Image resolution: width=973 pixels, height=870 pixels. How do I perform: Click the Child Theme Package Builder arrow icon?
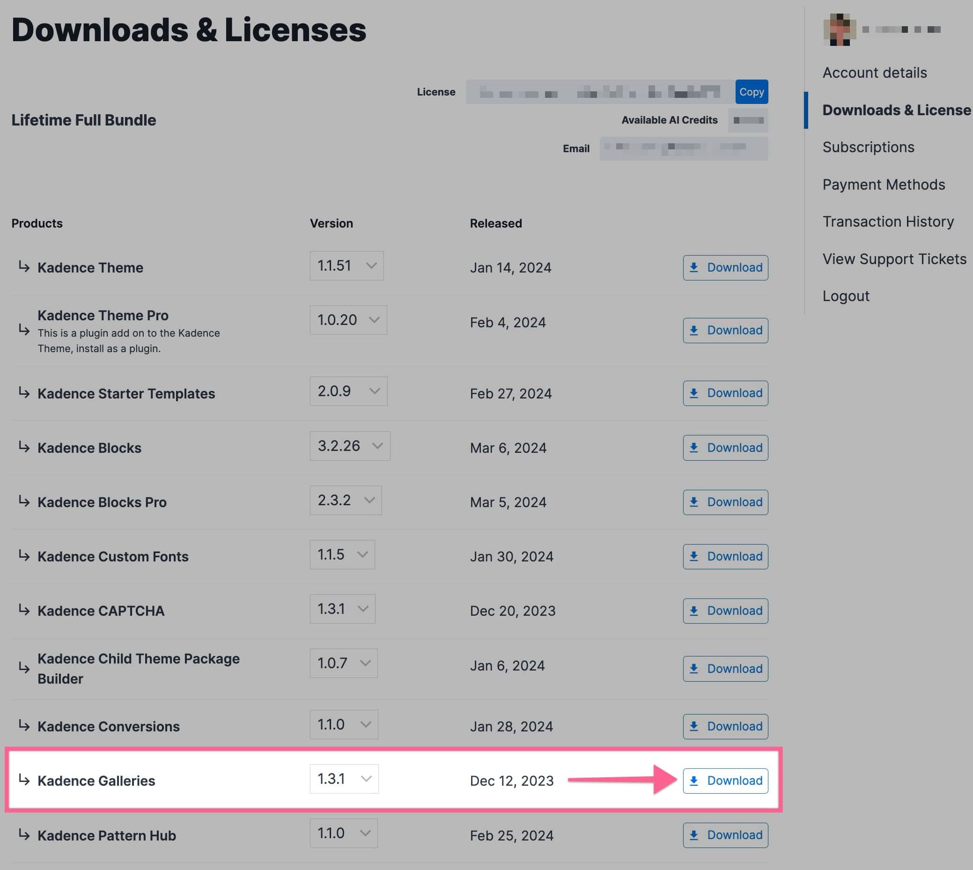24,667
